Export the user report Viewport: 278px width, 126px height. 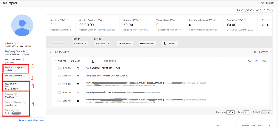click(x=170, y=43)
